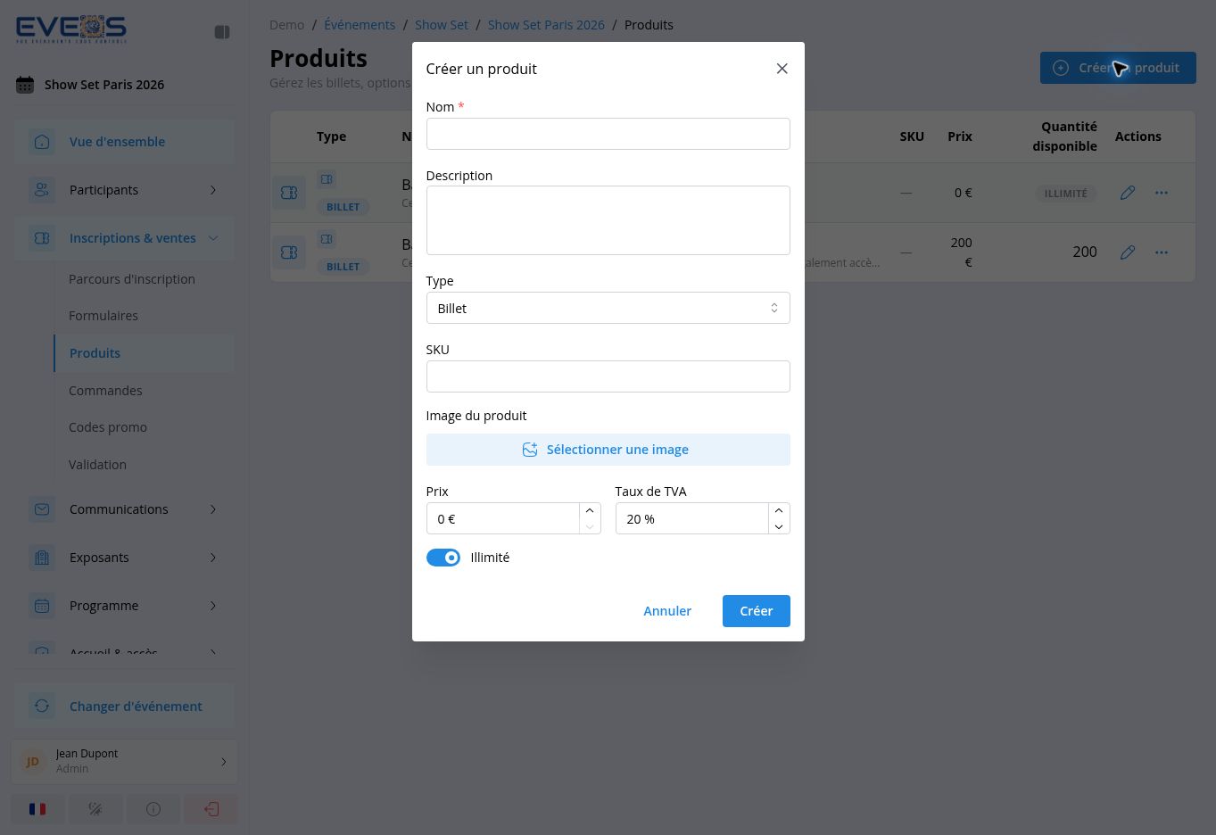The height and width of the screenshot is (835, 1216).
Task: Click the edit pencil for the 200 € product
Action: coord(1128,252)
